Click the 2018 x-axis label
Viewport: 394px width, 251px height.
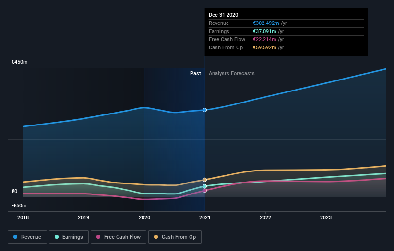[23, 217]
